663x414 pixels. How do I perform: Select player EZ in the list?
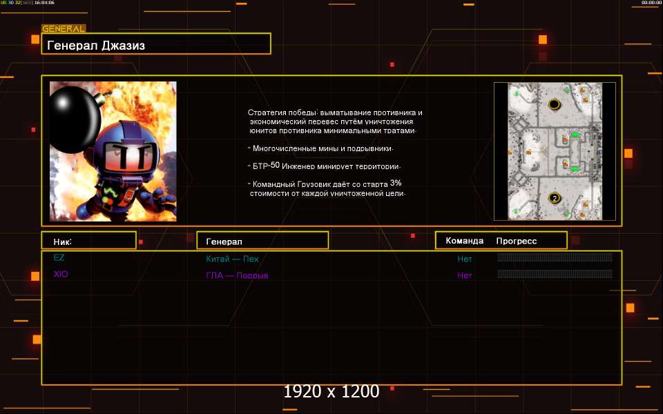[x=59, y=257]
